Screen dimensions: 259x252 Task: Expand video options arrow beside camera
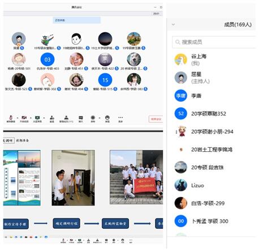tap(31, 118)
